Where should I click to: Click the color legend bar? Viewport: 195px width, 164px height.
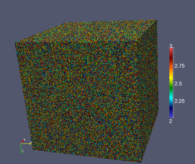pyautogui.click(x=171, y=83)
